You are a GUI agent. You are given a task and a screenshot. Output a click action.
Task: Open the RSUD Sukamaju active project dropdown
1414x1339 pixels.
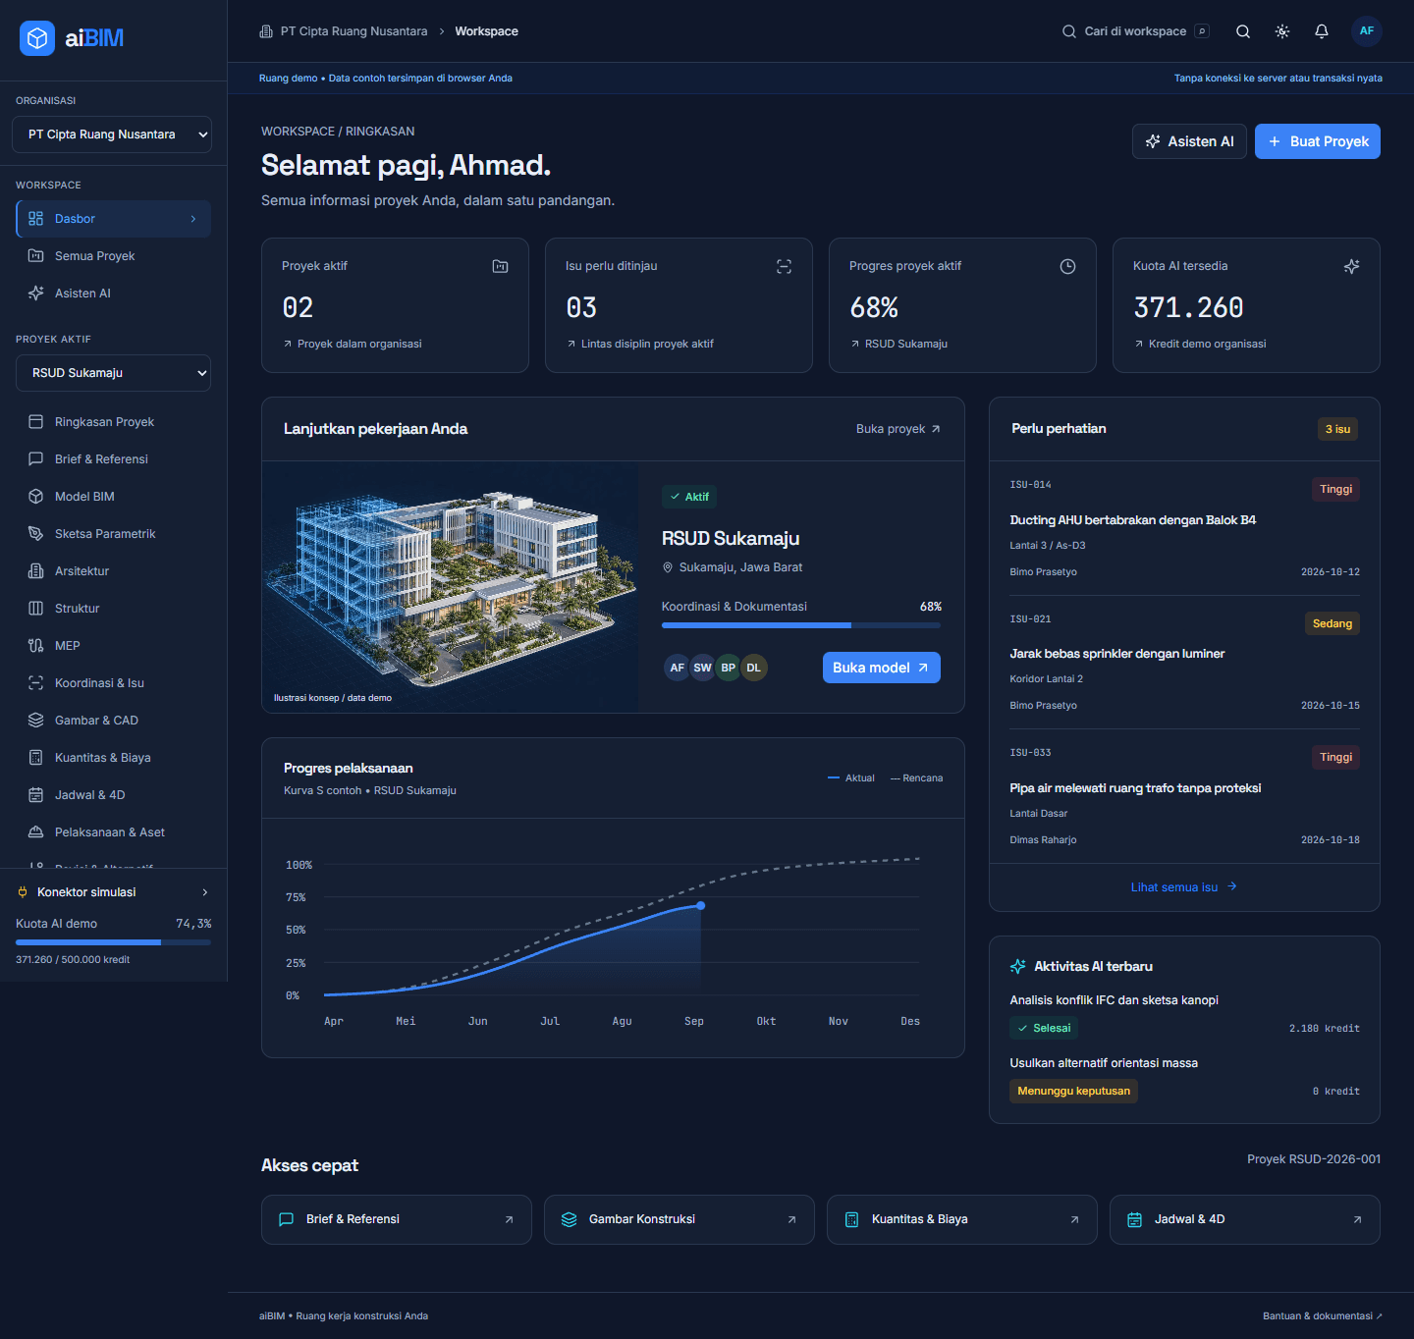pyautogui.click(x=114, y=373)
